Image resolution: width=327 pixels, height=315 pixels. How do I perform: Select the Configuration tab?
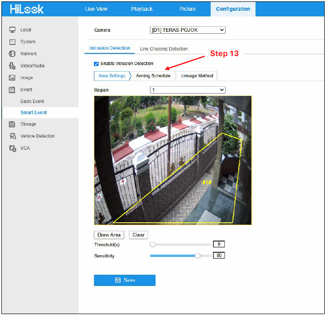click(x=233, y=9)
